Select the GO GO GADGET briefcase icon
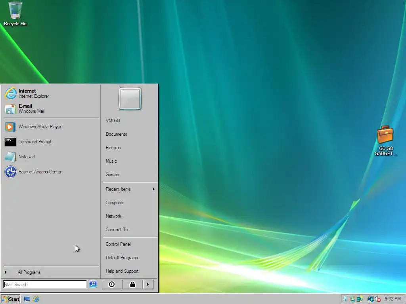Screen dimensions: 406x304 tap(385, 141)
